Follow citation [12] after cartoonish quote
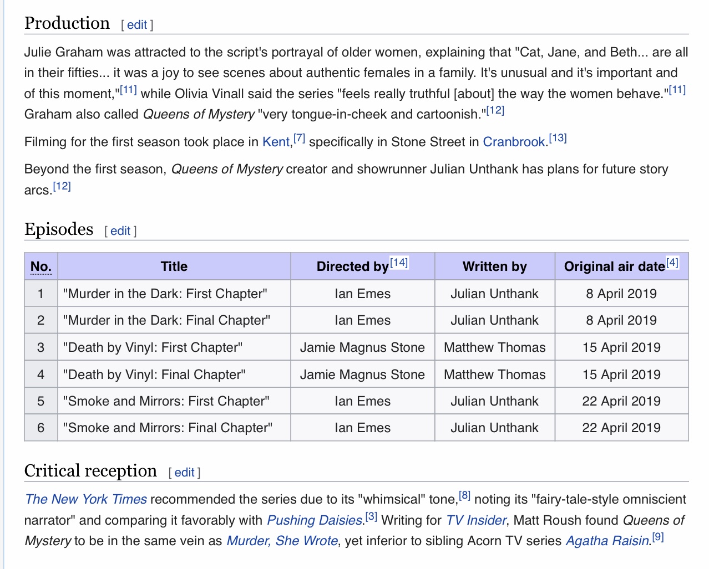The height and width of the screenshot is (569, 709). point(495,110)
